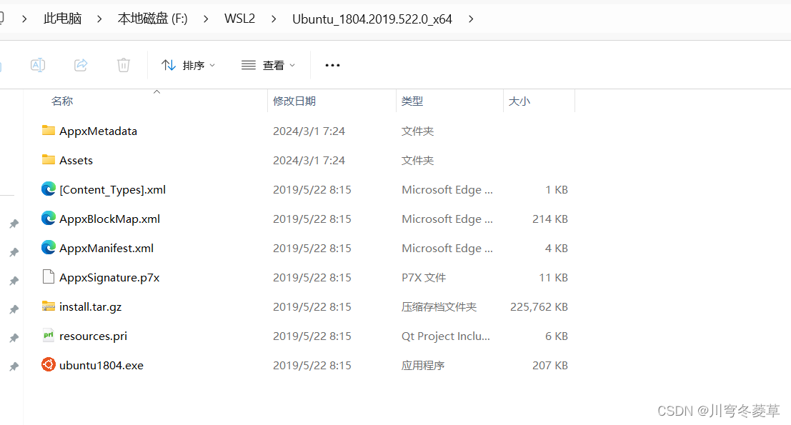Viewport: 791px width, 425px height.
Task: Select the Assets folder name
Action: coord(76,160)
